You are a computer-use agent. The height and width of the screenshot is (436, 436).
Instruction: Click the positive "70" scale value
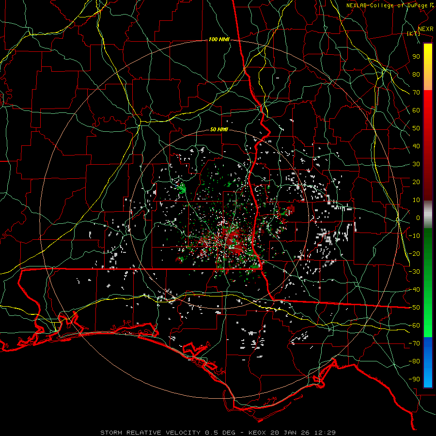click(416, 93)
